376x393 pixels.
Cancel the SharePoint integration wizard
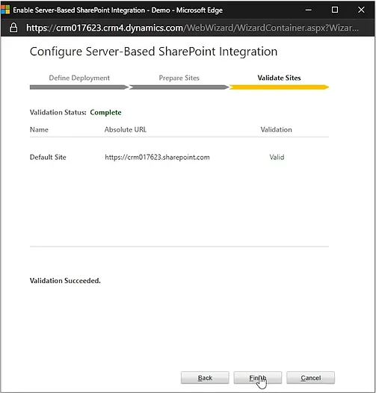[x=310, y=378]
